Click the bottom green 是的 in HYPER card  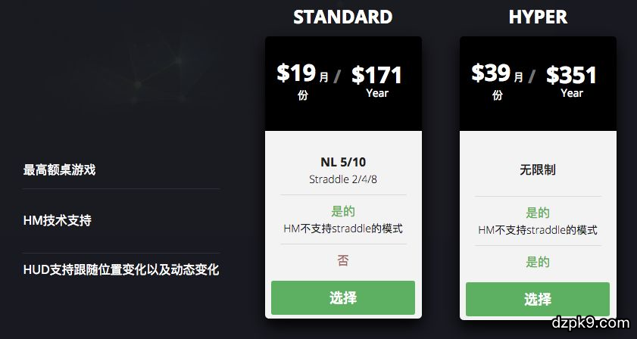pos(538,263)
